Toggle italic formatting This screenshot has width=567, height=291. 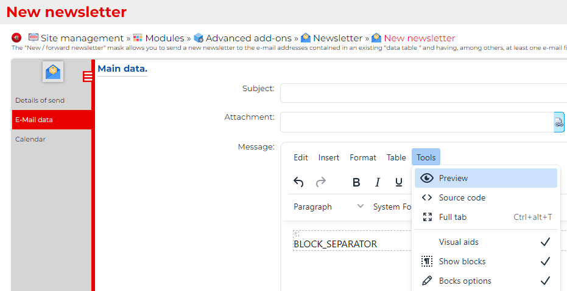point(378,182)
